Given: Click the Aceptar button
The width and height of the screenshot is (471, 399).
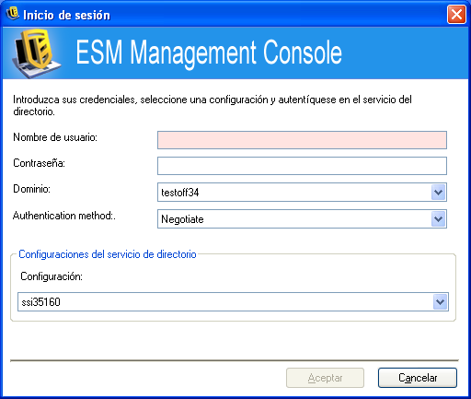Looking at the screenshot, I should (x=325, y=378).
